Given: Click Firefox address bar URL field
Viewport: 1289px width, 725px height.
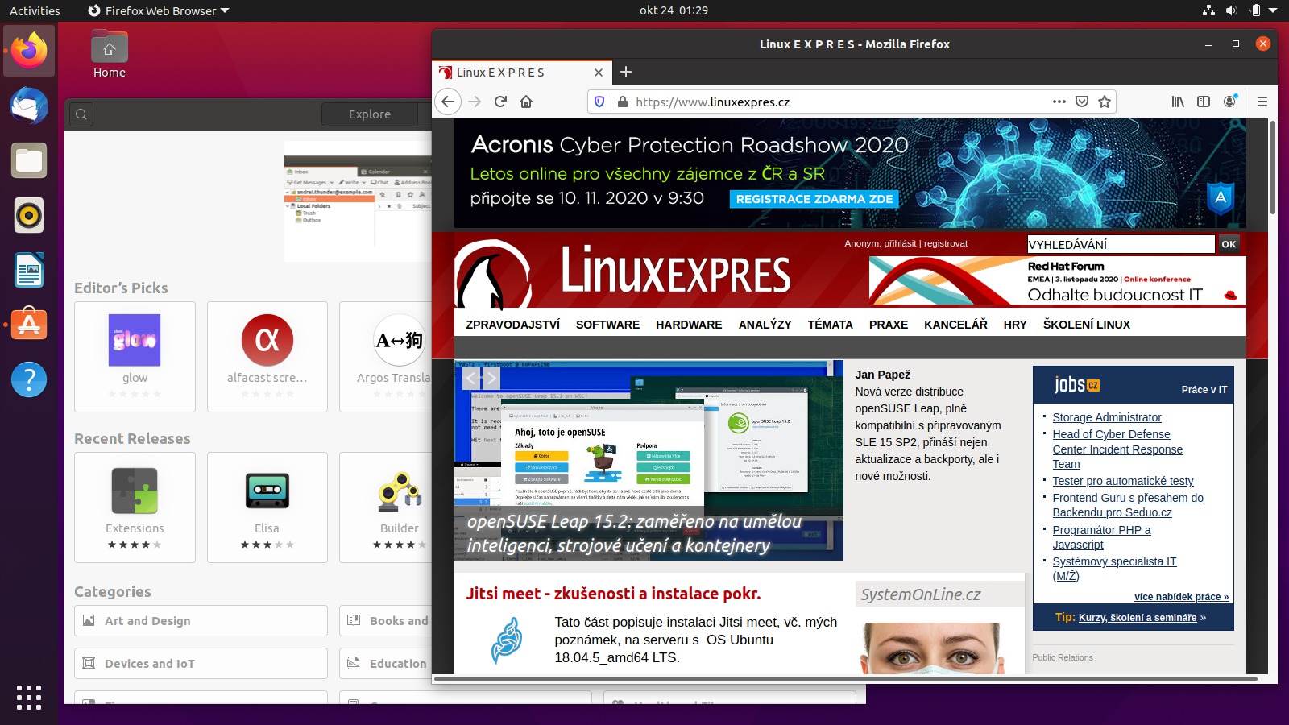Looking at the screenshot, I should click(838, 101).
